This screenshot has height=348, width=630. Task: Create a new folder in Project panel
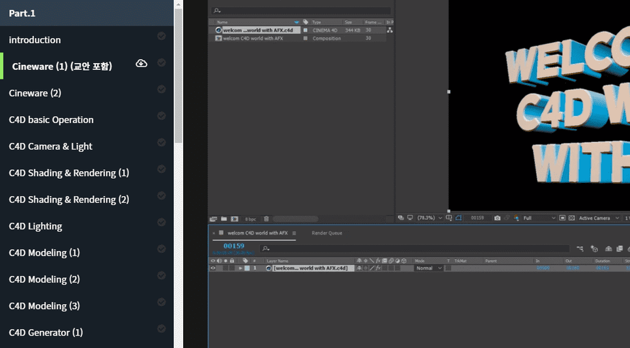pyautogui.click(x=224, y=219)
